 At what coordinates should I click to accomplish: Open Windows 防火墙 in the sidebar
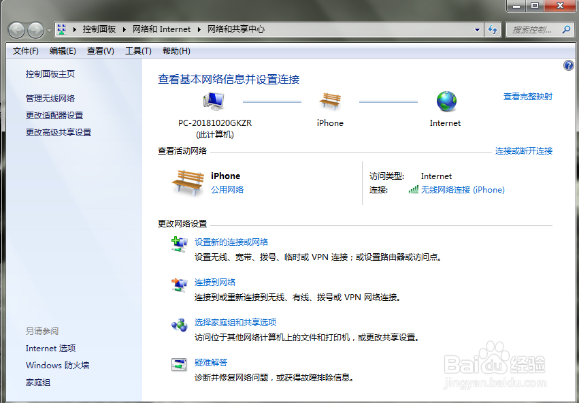click(x=58, y=366)
